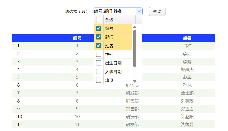
Task: Select row number 1 of the table
Action: coord(18,46)
